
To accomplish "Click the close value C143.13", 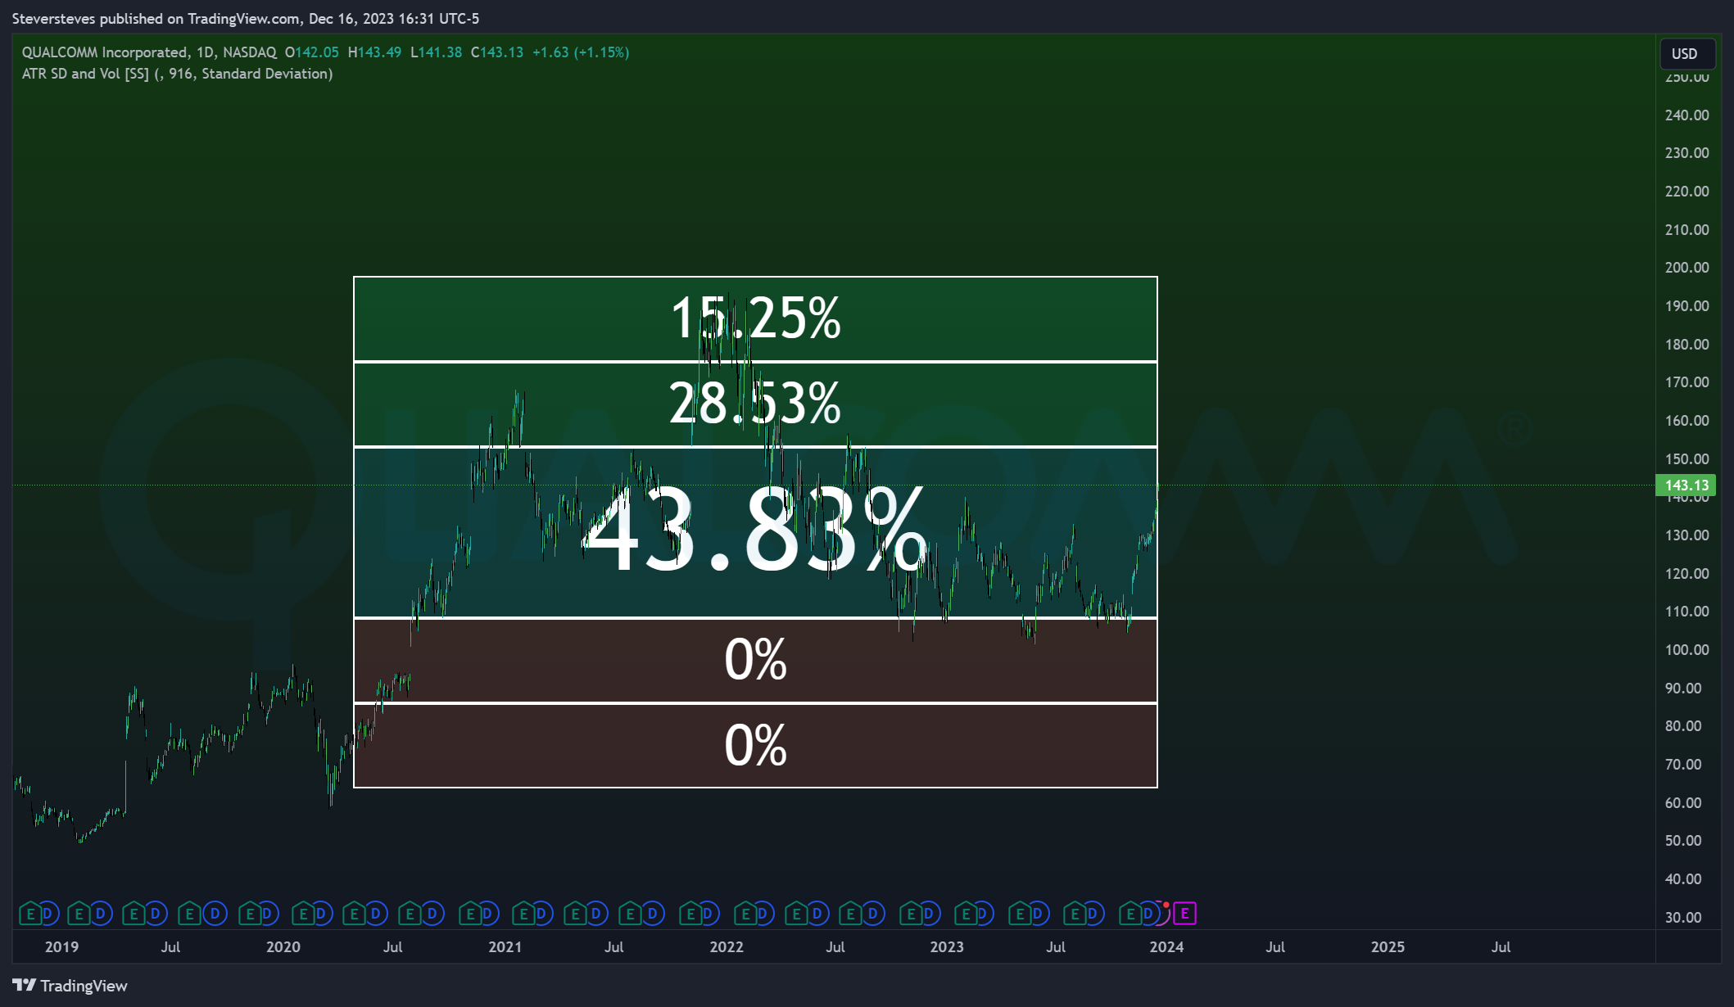I will click(x=497, y=52).
